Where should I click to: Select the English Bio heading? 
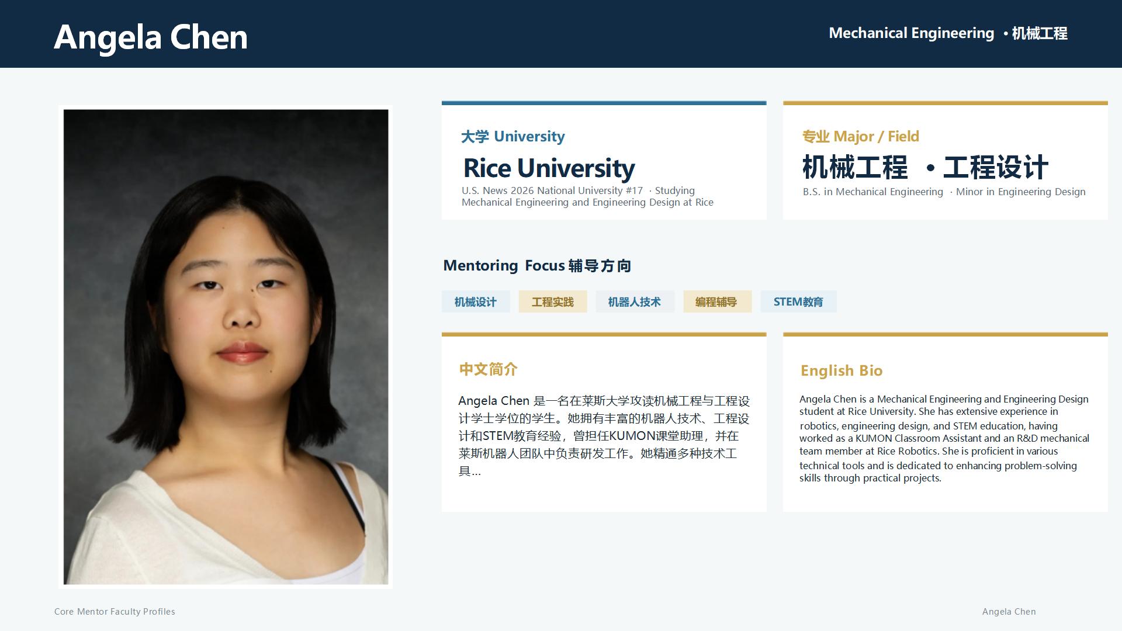pos(841,370)
